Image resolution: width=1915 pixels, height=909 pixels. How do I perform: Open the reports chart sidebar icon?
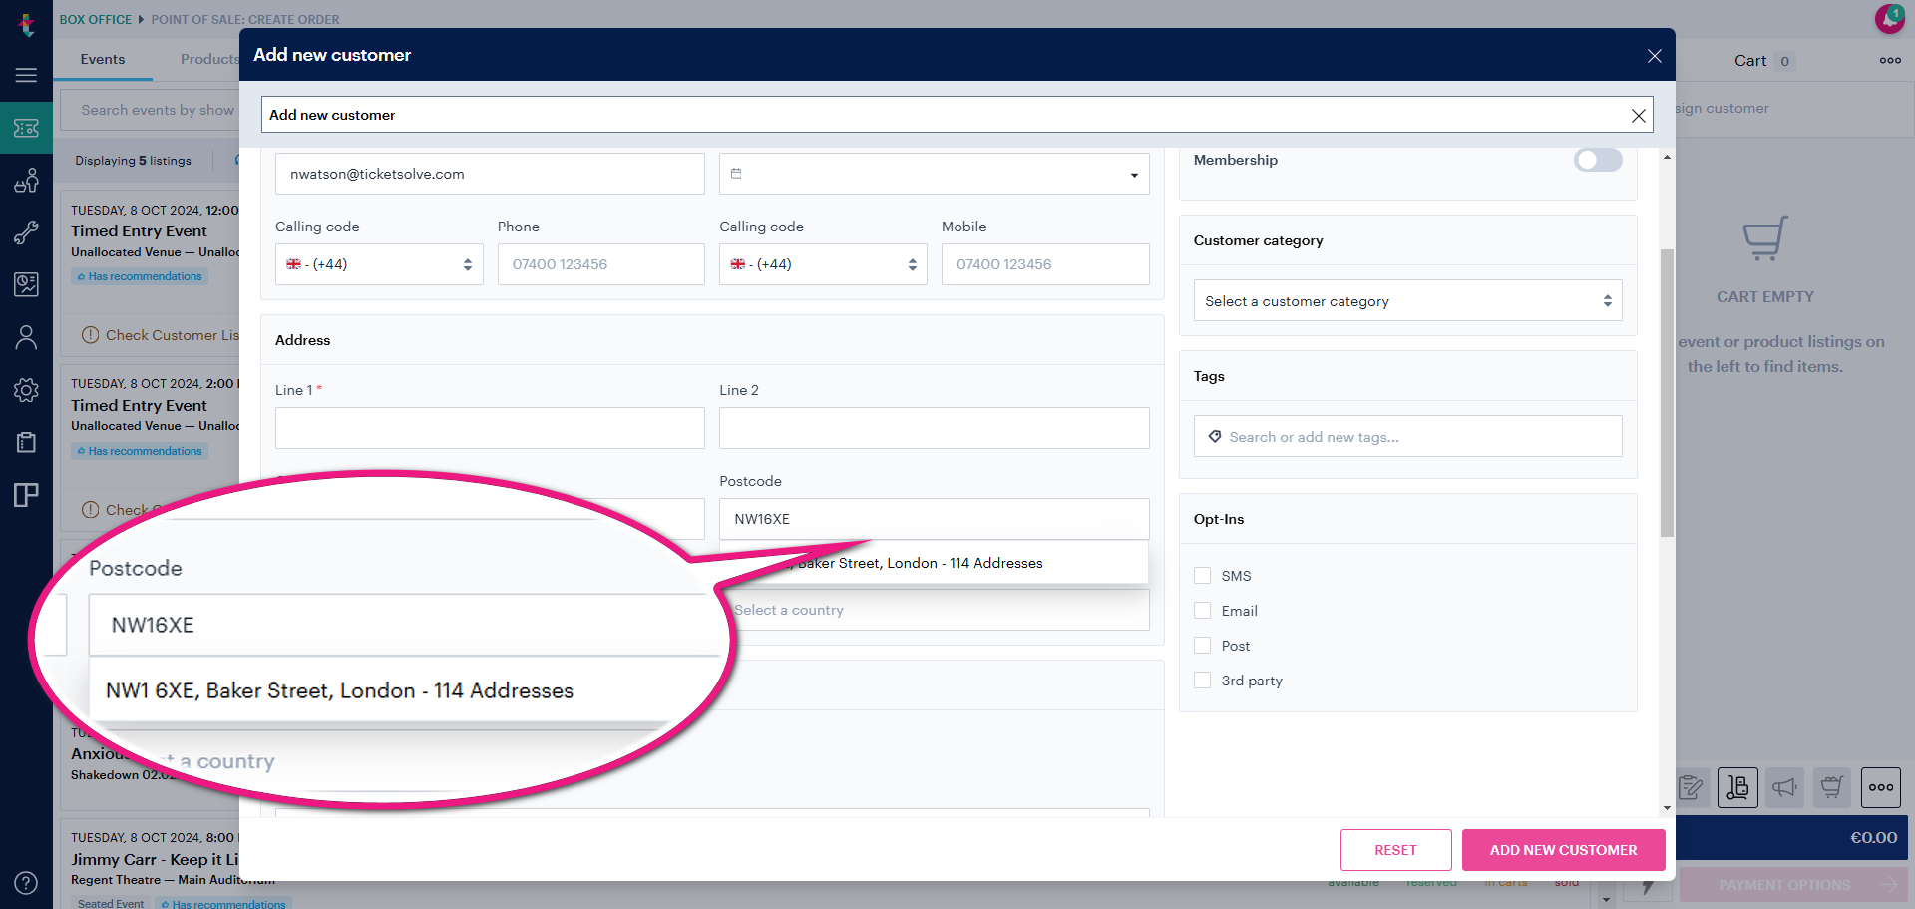click(x=26, y=284)
